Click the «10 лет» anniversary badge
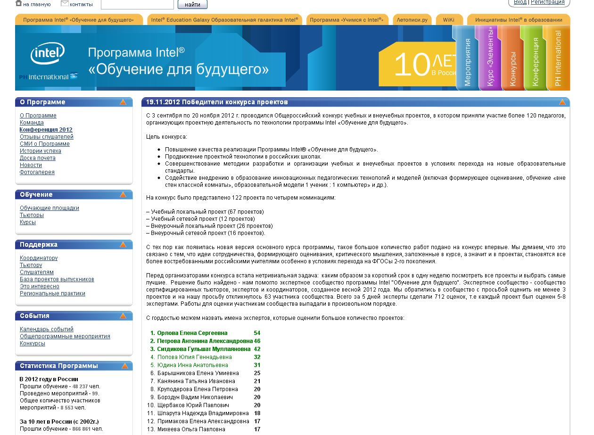 [x=417, y=64]
